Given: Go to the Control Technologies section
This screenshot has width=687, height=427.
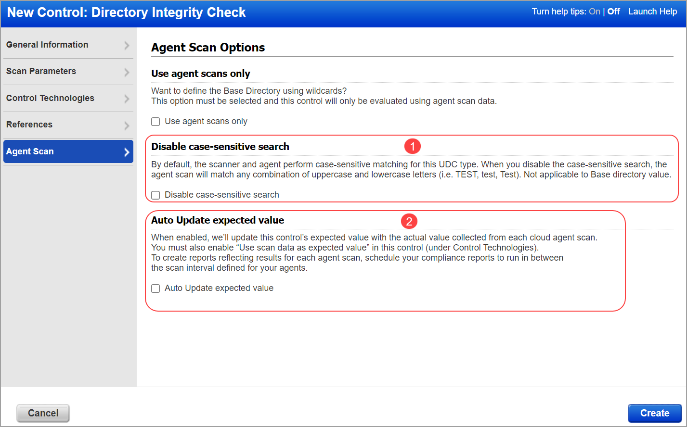Looking at the screenshot, I should click(x=50, y=98).
